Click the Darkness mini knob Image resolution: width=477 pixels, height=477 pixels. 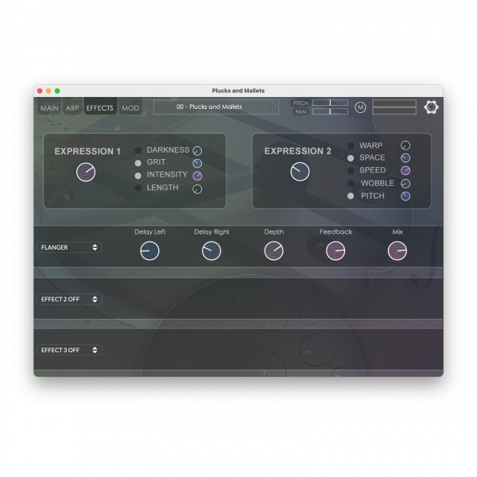(197, 150)
